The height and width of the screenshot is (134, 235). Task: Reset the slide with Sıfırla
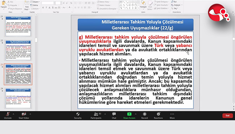point(34,5)
